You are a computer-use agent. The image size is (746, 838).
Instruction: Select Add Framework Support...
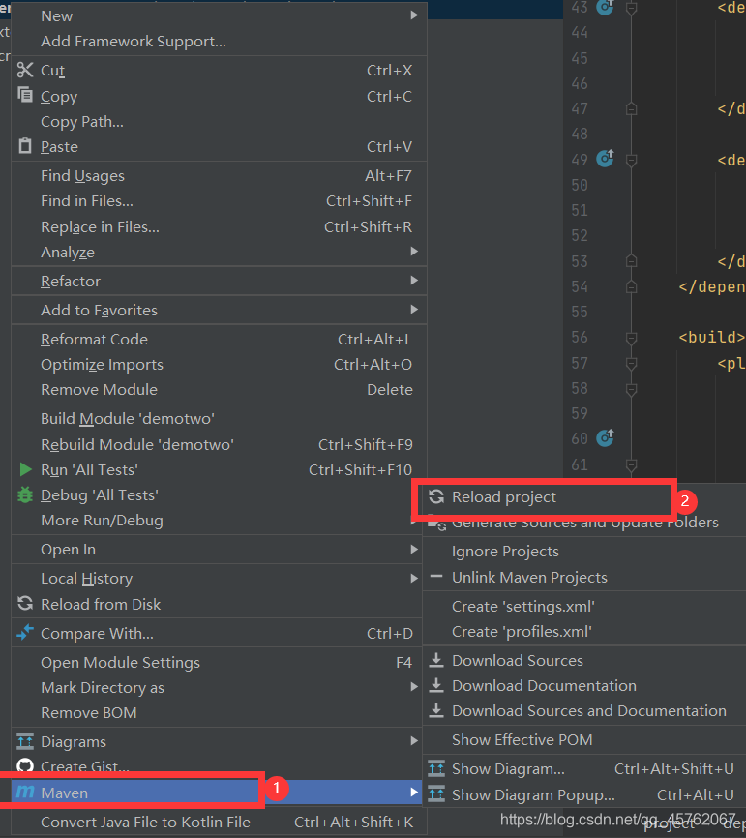[219, 42]
